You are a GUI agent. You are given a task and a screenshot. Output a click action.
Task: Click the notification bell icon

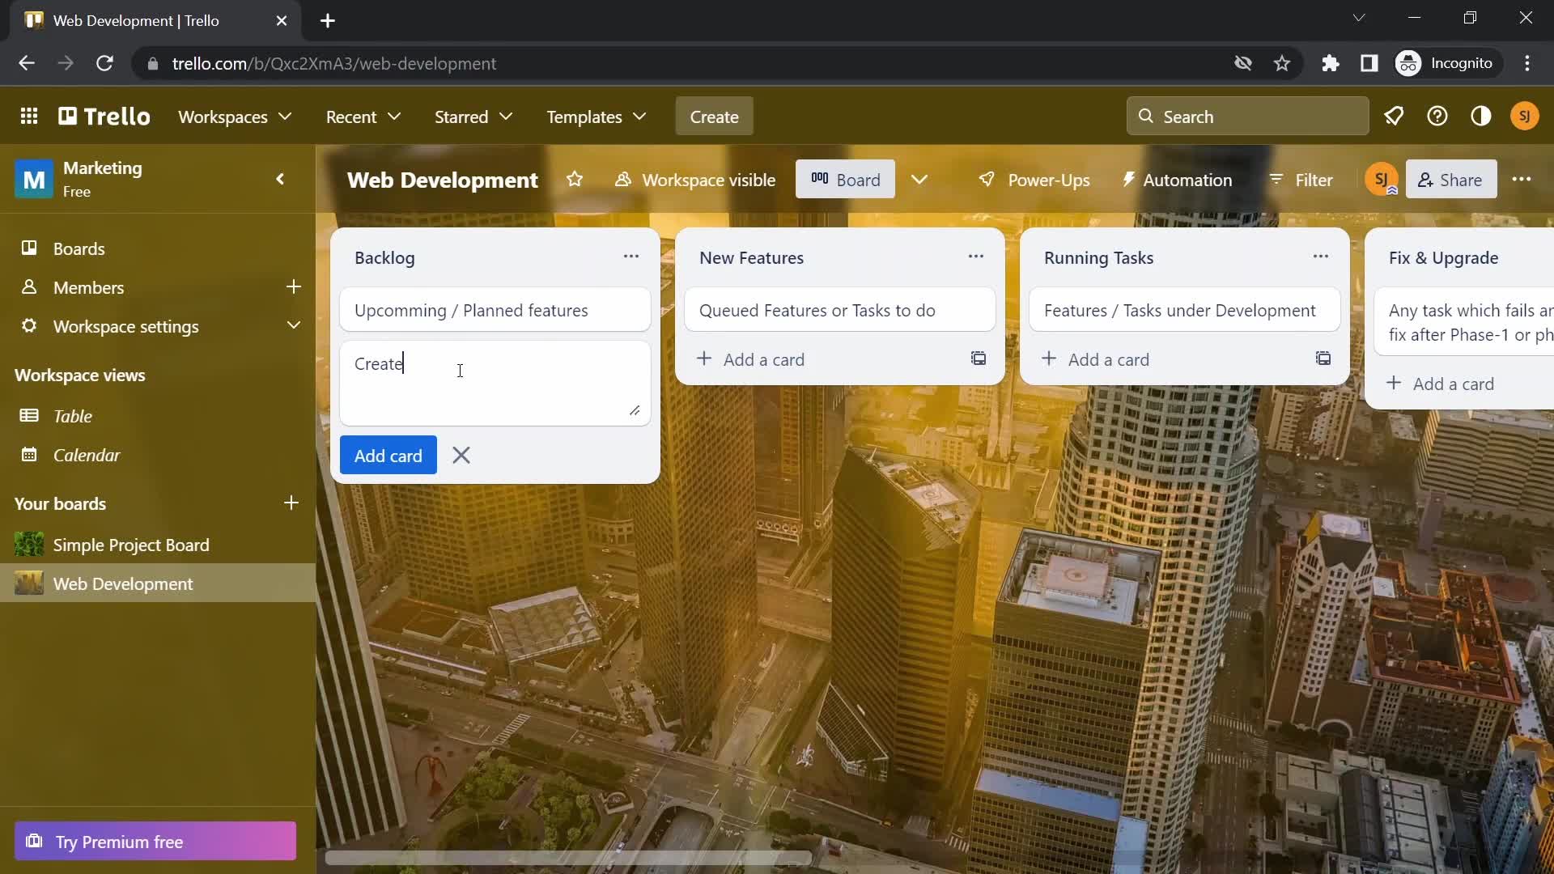coord(1394,115)
